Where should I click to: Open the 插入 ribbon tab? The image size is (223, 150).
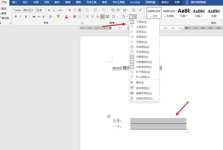click(x=15, y=2)
